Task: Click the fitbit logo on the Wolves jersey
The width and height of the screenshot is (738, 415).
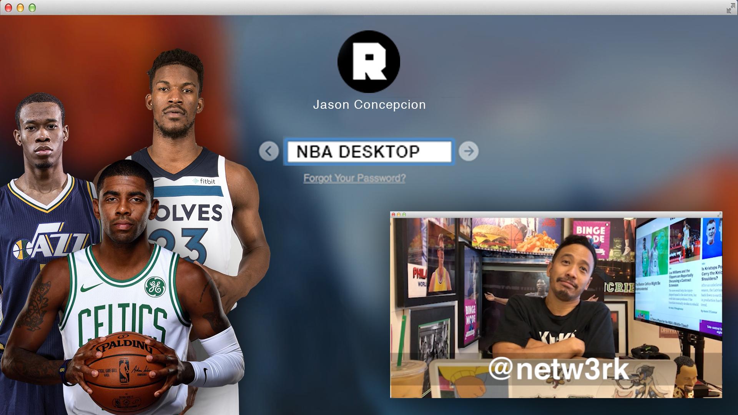Action: 204,181
